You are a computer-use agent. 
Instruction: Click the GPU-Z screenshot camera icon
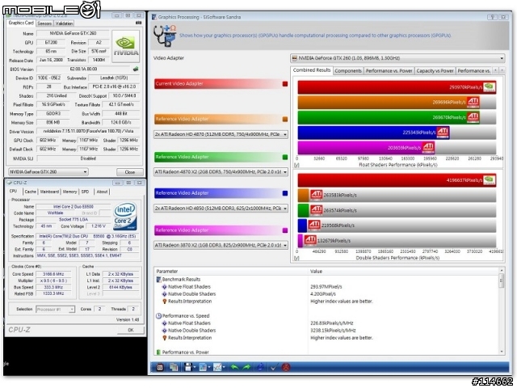coord(138,23)
